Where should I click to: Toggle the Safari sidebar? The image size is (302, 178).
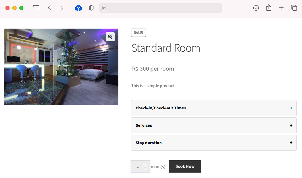coord(36,8)
